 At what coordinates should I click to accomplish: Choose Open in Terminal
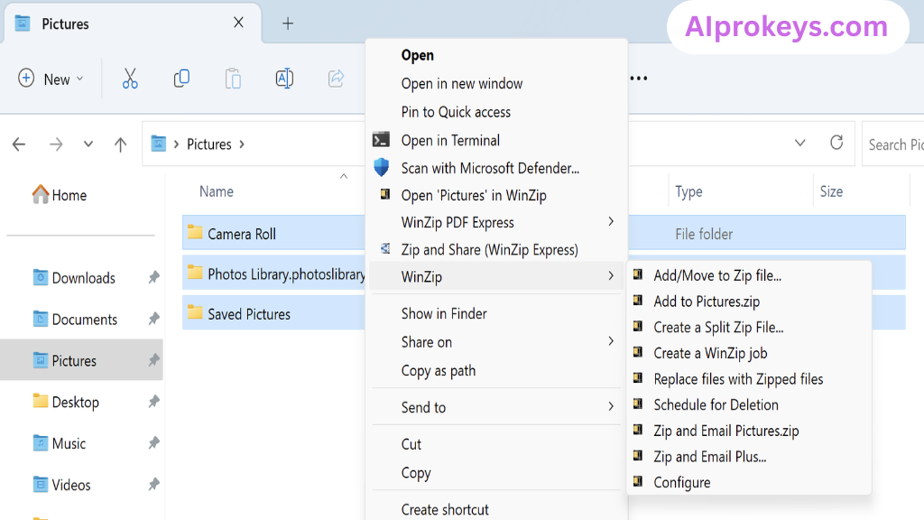click(450, 140)
